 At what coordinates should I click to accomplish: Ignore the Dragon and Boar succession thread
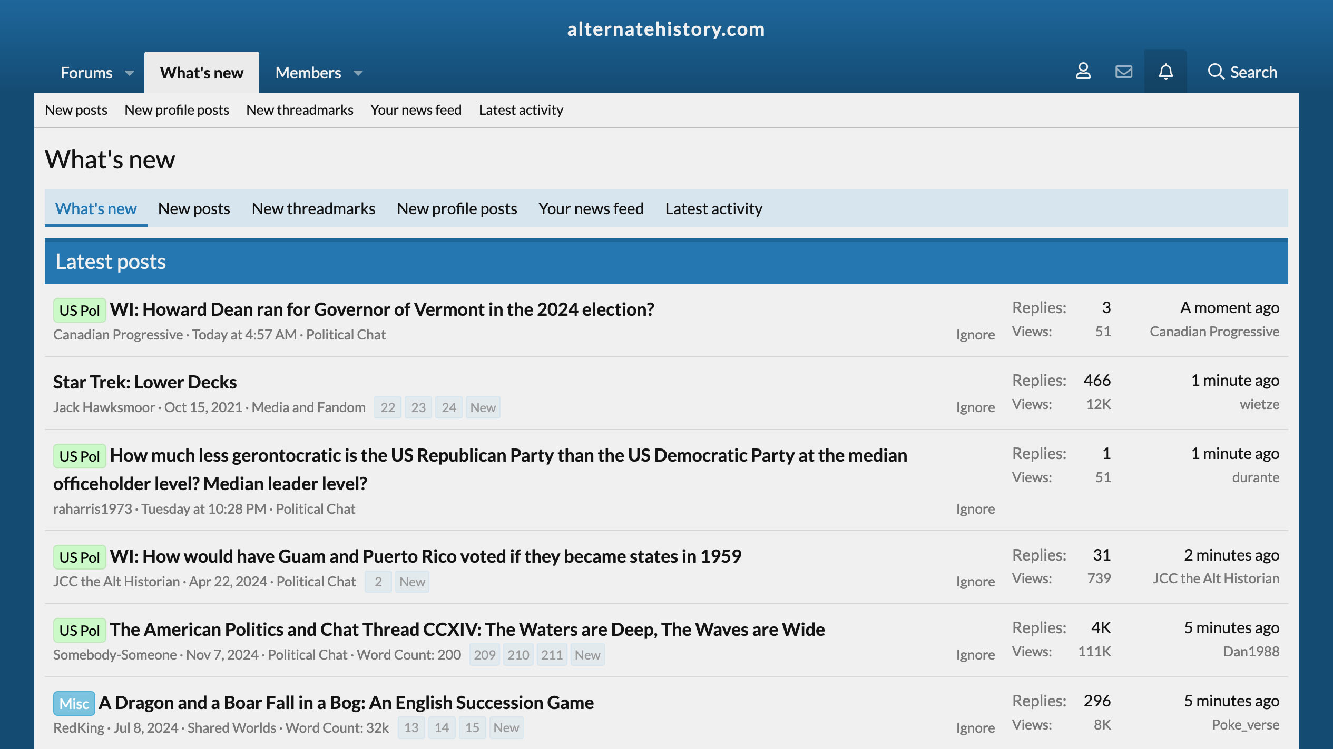tap(975, 728)
